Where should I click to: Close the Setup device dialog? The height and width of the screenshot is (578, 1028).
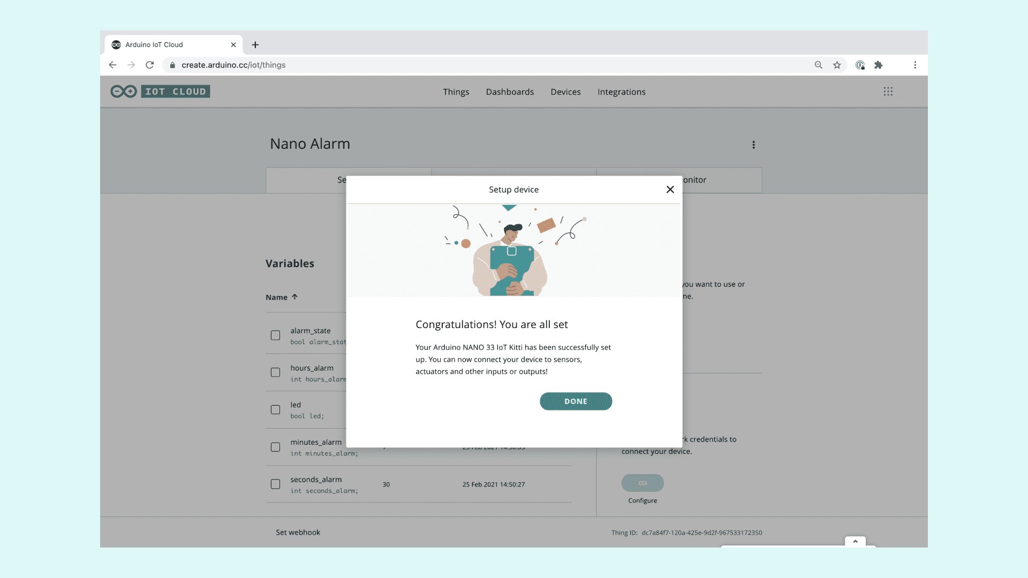click(x=670, y=189)
